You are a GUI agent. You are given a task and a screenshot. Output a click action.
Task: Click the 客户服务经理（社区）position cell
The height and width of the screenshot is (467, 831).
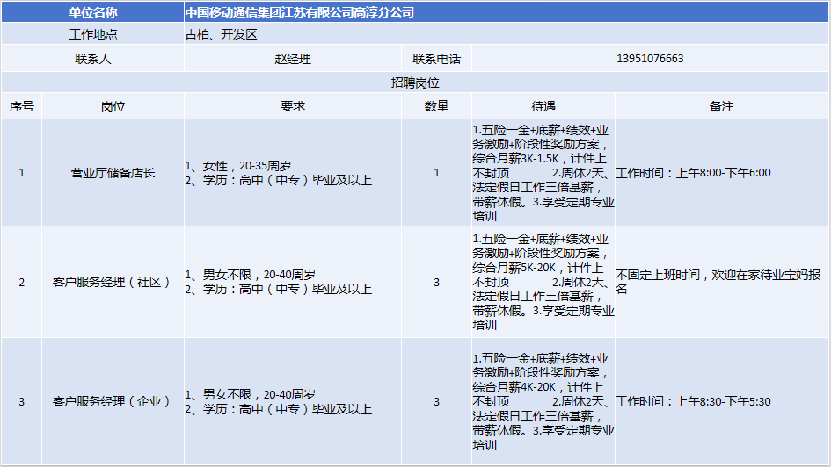coord(113,282)
